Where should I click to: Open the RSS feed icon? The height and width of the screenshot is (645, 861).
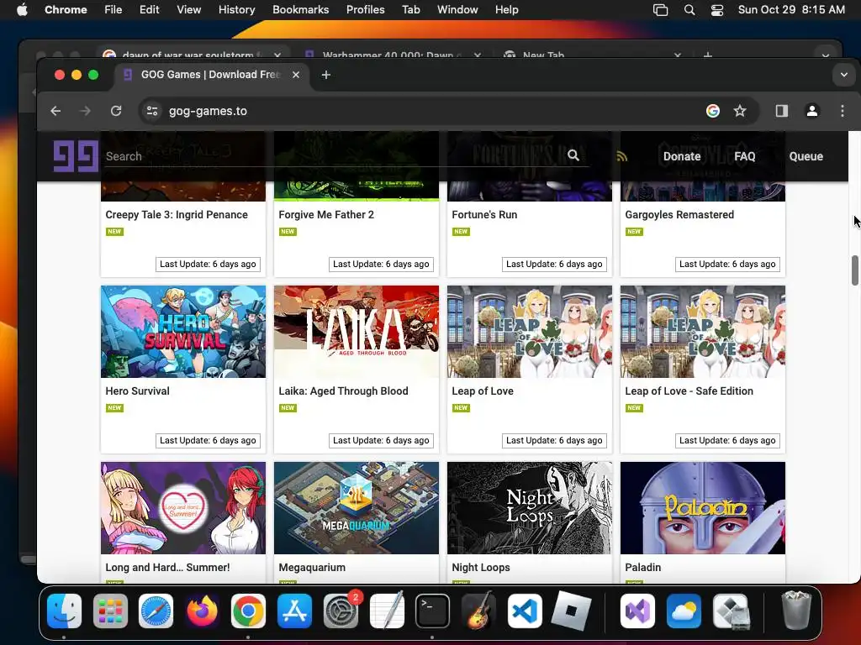[x=621, y=157]
